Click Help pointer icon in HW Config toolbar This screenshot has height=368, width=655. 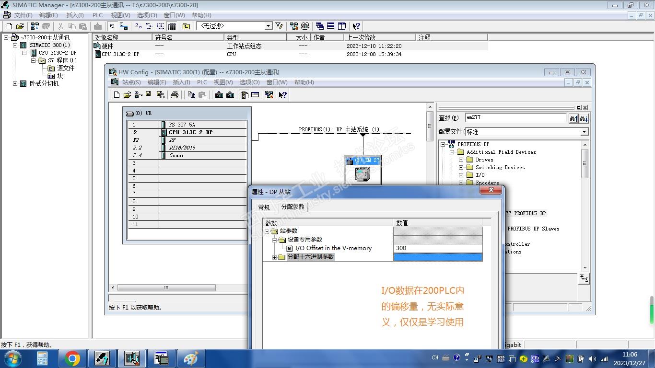coord(283,95)
